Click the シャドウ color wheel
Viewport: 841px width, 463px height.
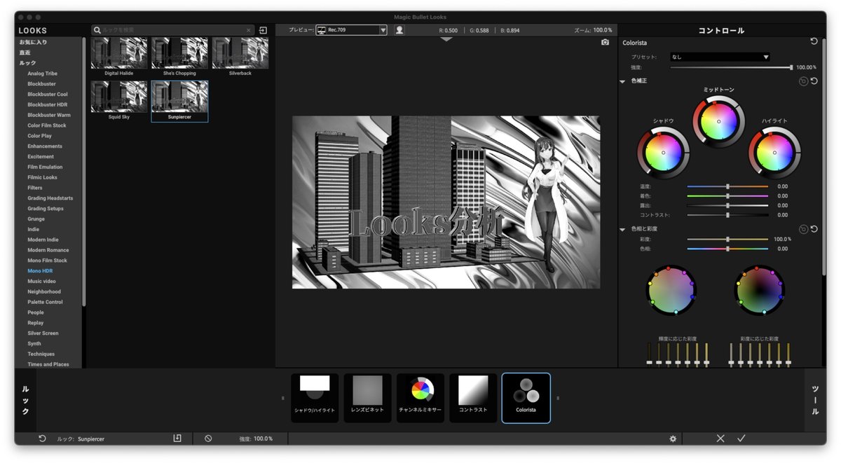coord(663,153)
